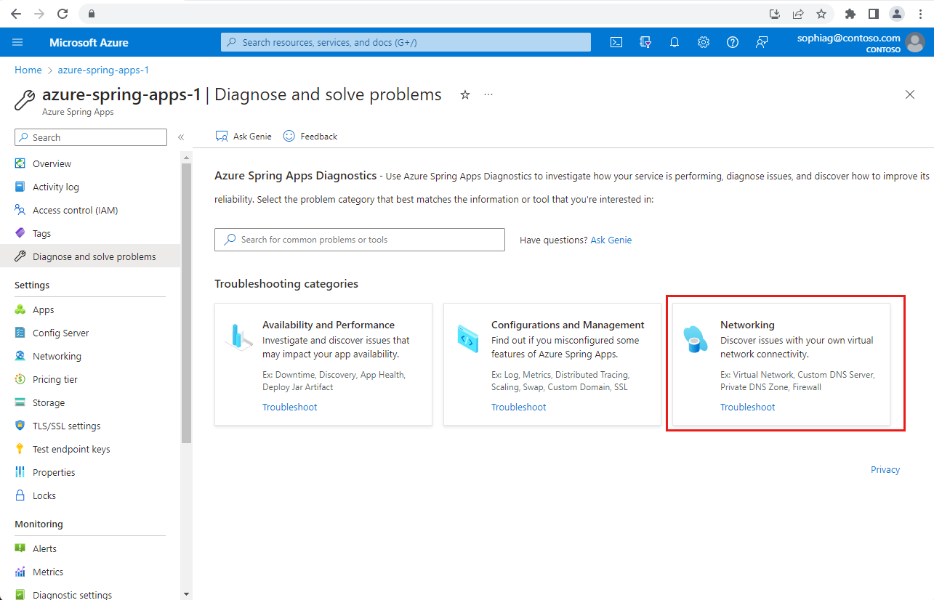Click the Ask Genie link beside Have questions

611,240
